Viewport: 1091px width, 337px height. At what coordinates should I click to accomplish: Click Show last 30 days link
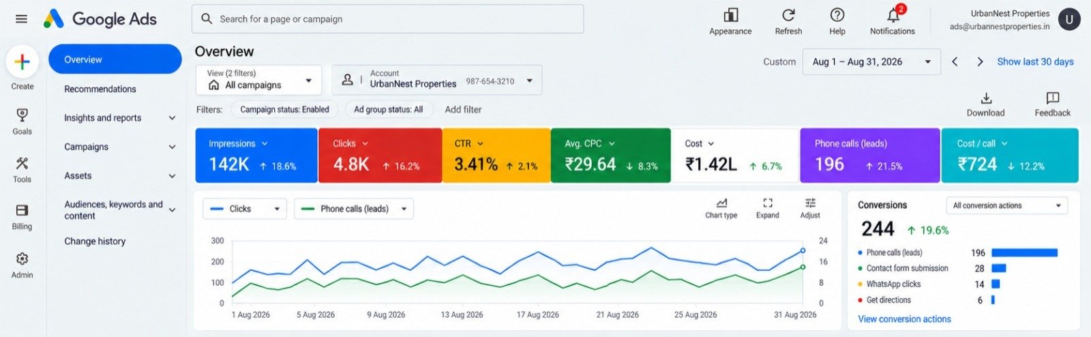pos(1035,61)
